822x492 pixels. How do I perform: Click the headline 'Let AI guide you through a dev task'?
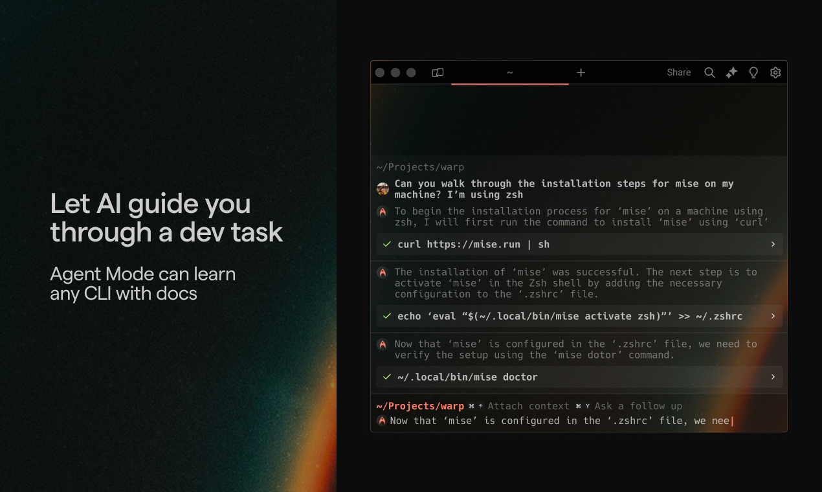(166, 218)
